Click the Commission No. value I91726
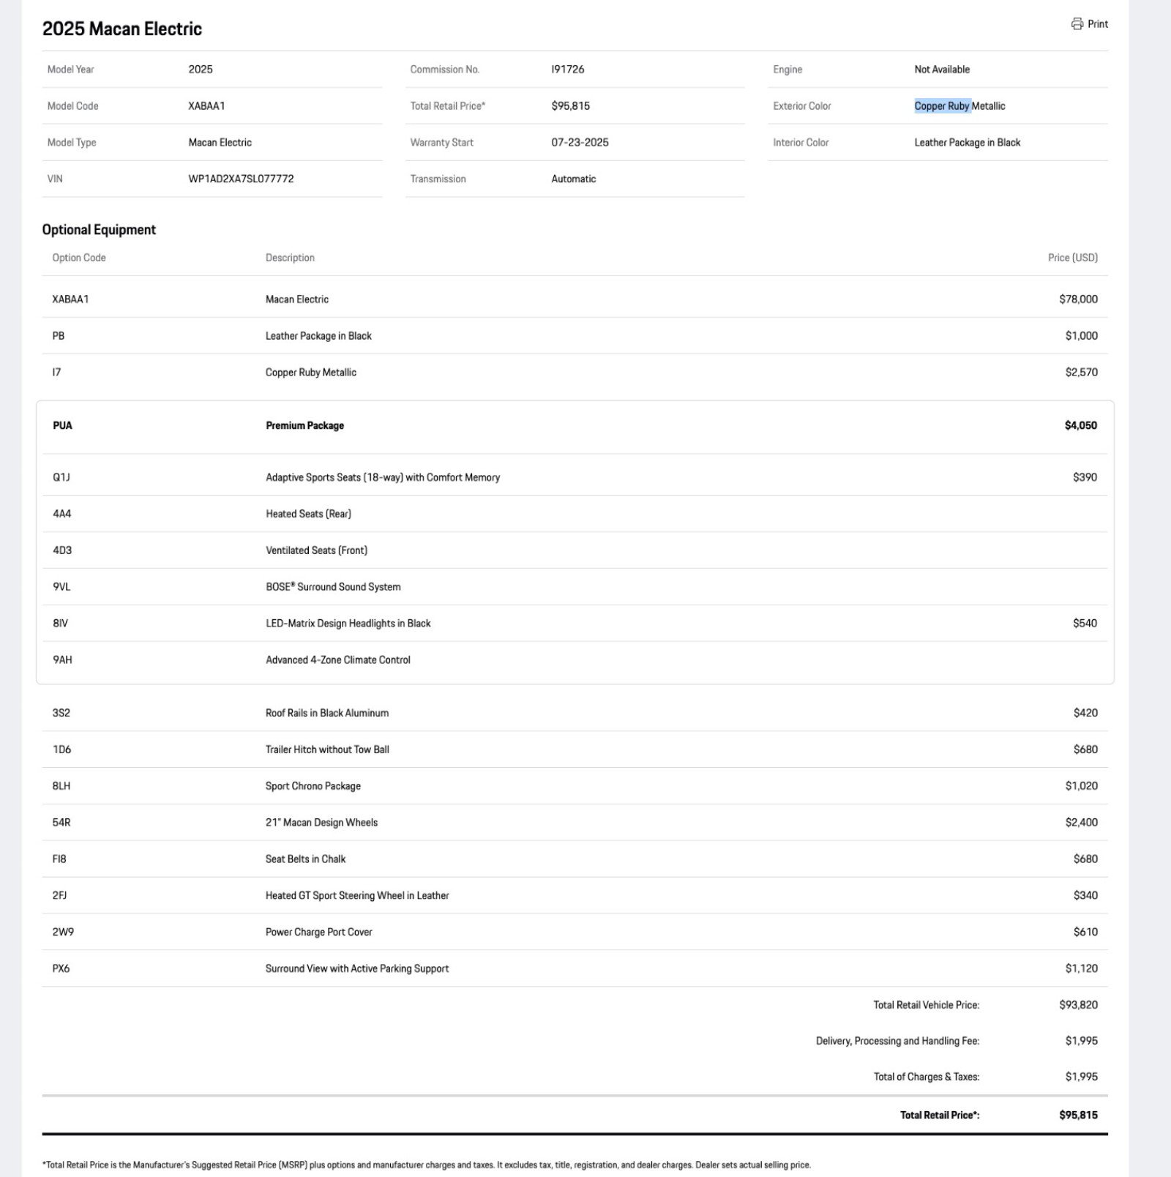 567,70
